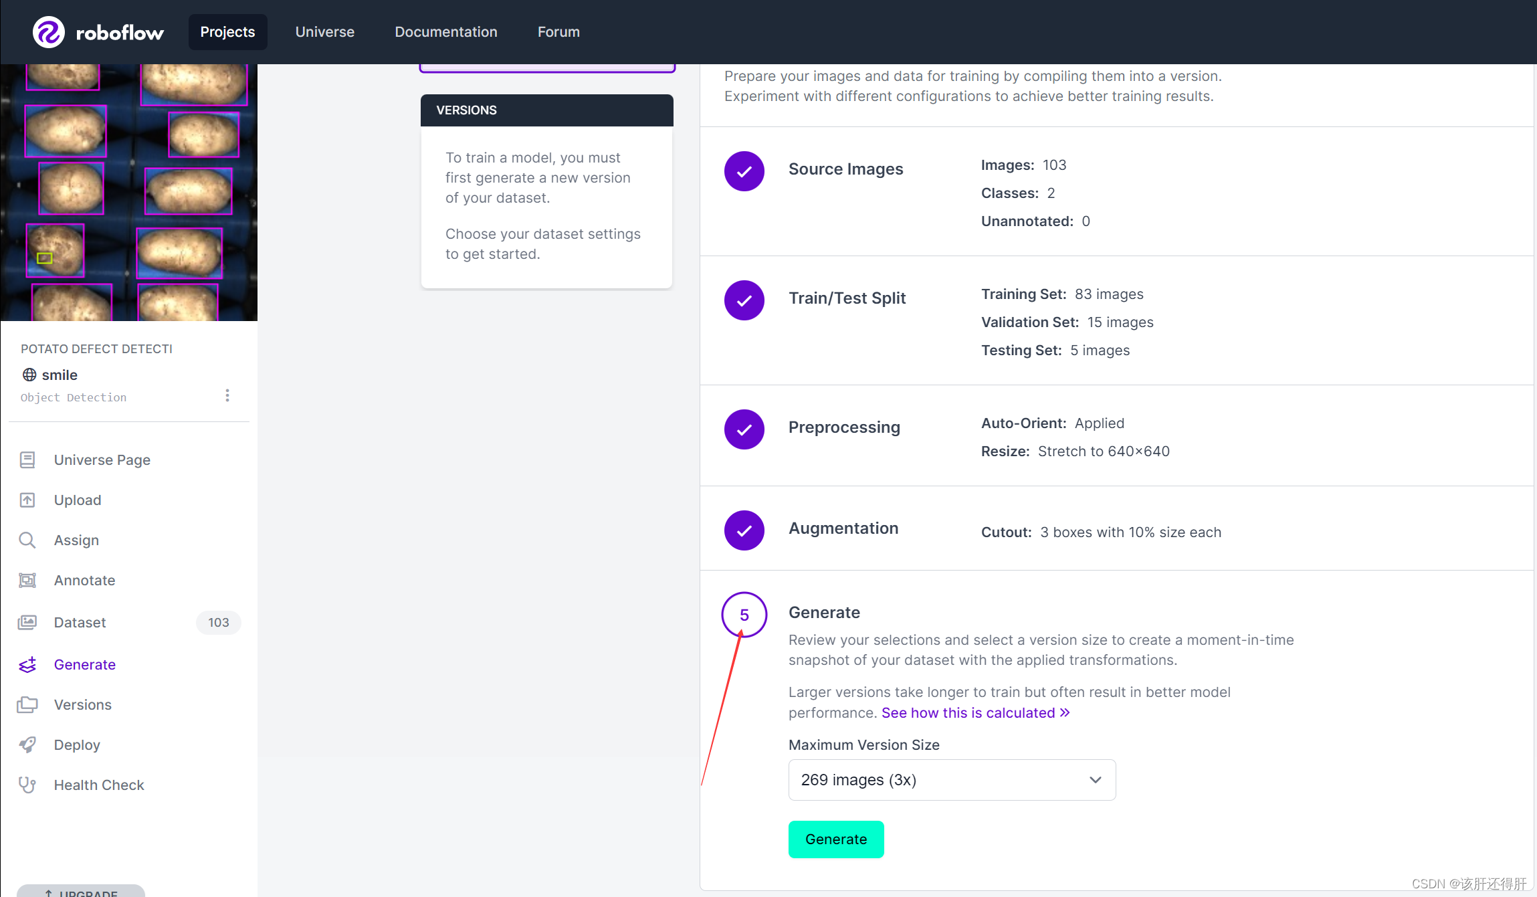
Task: Open the Deploy rocket icon
Action: 27,745
